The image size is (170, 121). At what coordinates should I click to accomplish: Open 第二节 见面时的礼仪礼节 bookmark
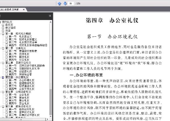coord(24,69)
